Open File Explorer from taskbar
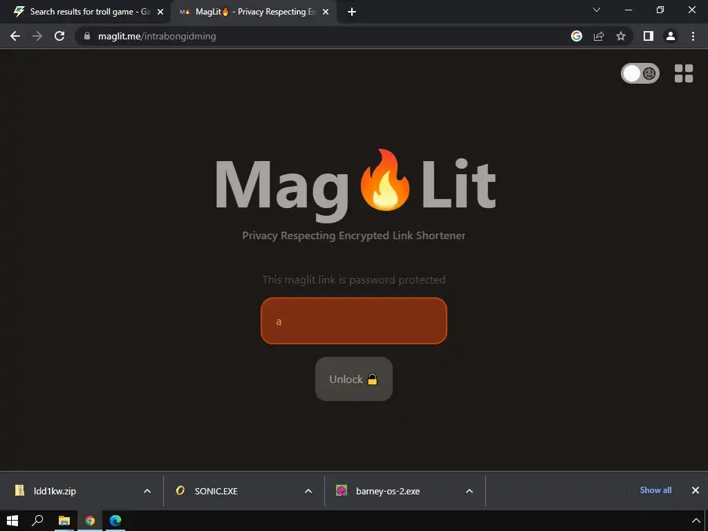 click(64, 521)
